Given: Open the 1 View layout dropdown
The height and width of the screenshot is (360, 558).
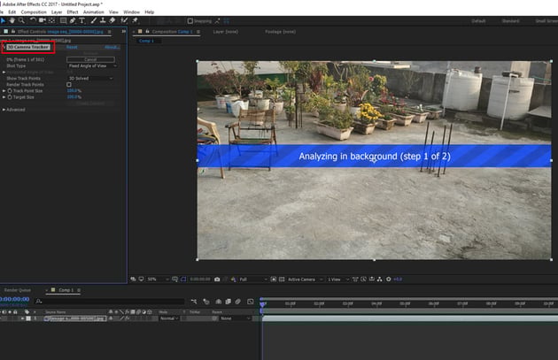Looking at the screenshot, I should (338, 280).
